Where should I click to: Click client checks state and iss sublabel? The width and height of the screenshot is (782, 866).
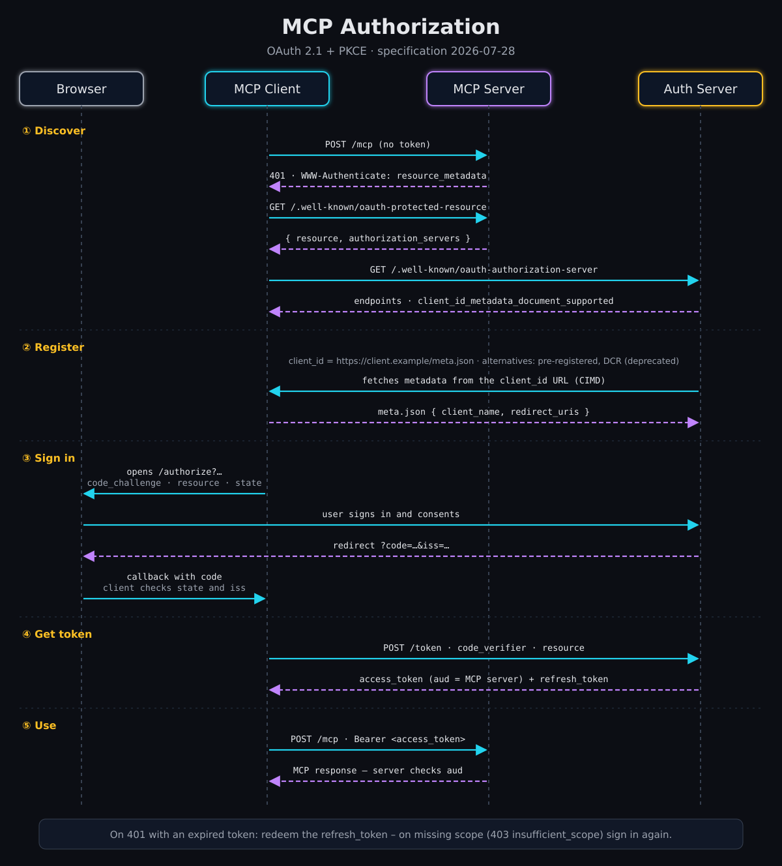[174, 588]
